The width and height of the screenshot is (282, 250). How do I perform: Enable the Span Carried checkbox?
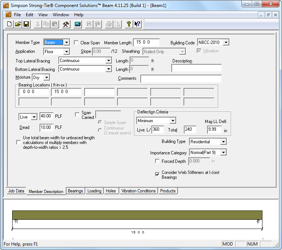77,114
